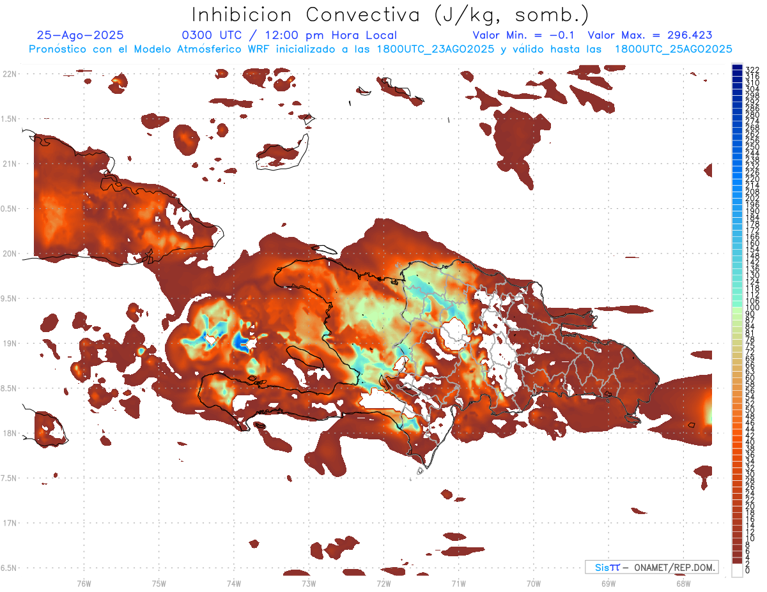767x592 pixels.
Task: Click the "74W" longitude label
Action: (233, 583)
